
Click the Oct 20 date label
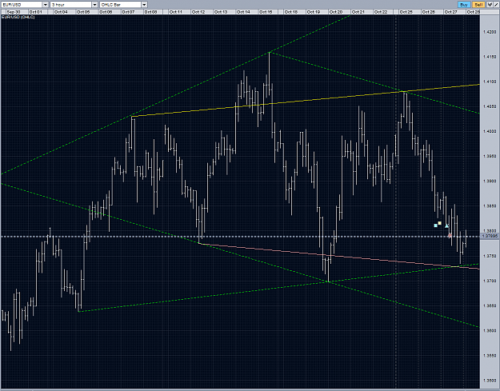(336, 12)
